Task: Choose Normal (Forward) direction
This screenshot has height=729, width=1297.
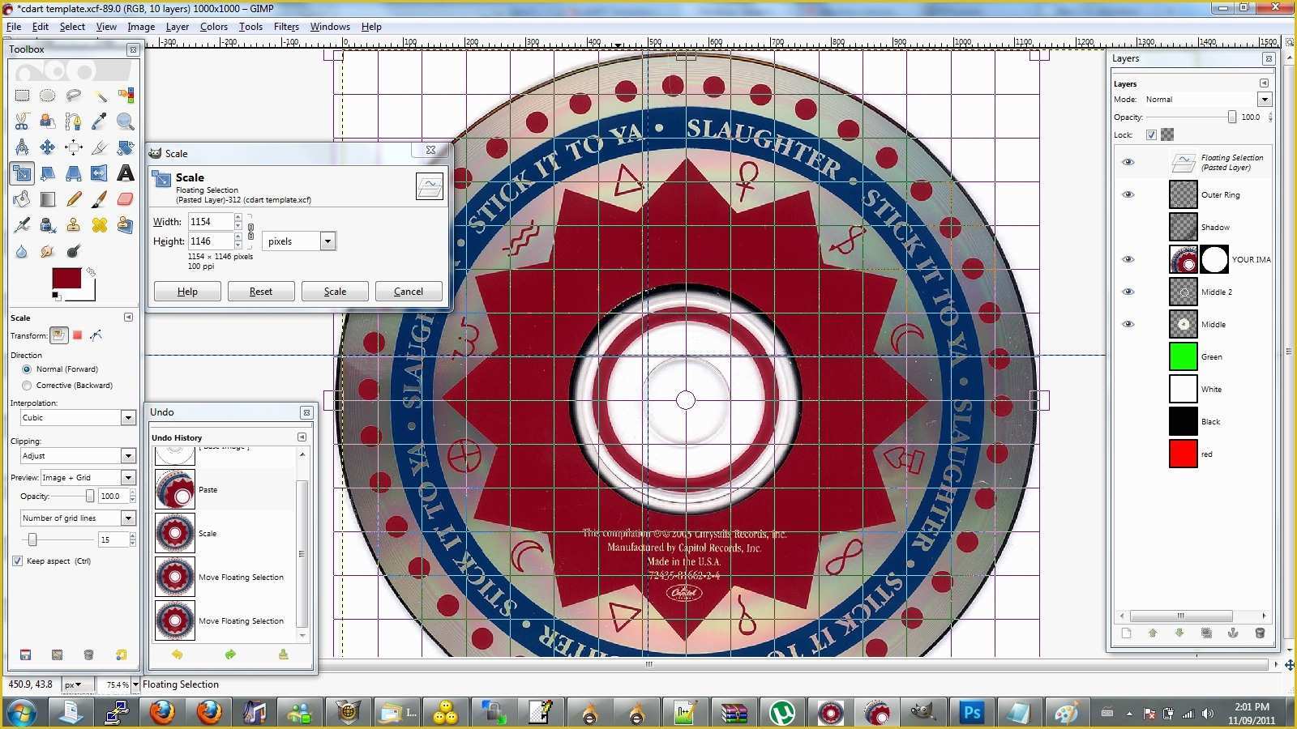Action: click(x=27, y=369)
